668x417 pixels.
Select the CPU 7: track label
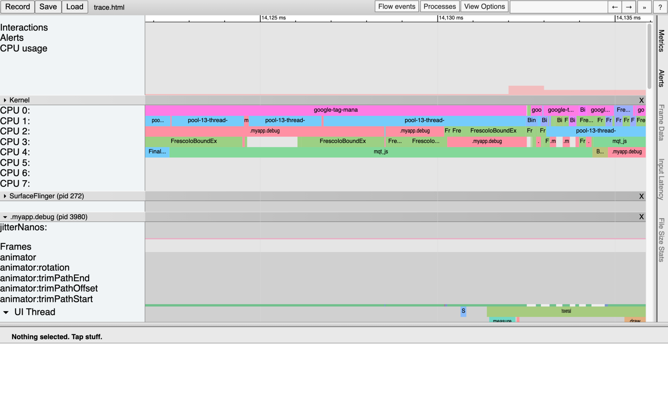click(x=15, y=183)
